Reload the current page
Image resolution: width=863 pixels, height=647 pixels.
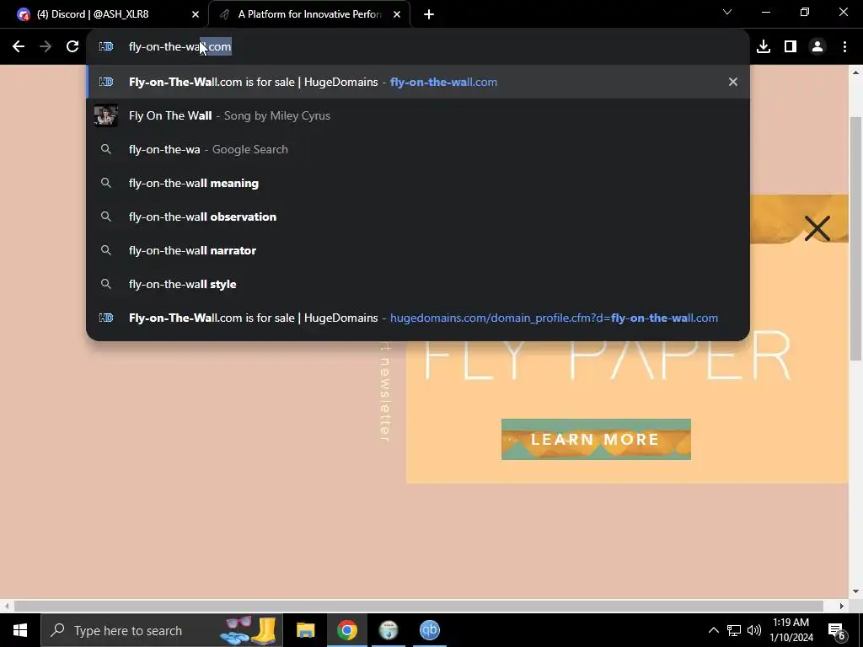point(72,47)
